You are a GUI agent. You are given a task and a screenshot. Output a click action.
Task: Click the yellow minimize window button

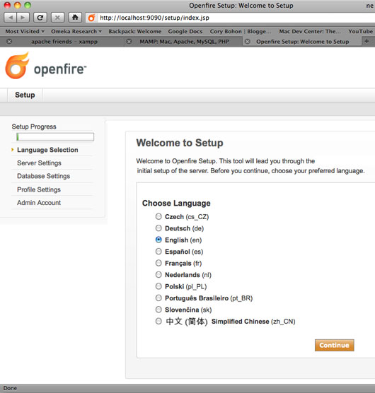(18, 5)
